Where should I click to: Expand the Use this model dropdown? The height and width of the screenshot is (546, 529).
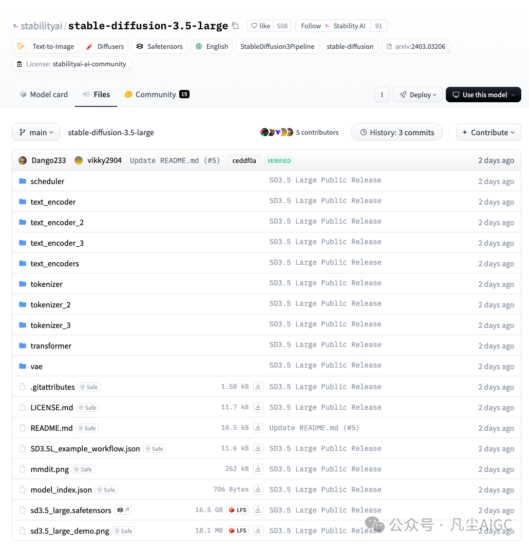(483, 95)
